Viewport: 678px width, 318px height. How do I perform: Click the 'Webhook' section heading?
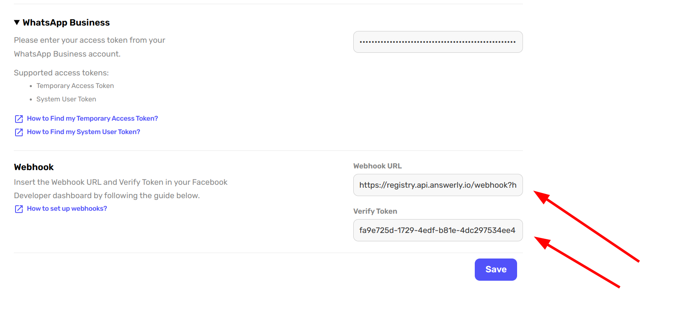pos(34,167)
